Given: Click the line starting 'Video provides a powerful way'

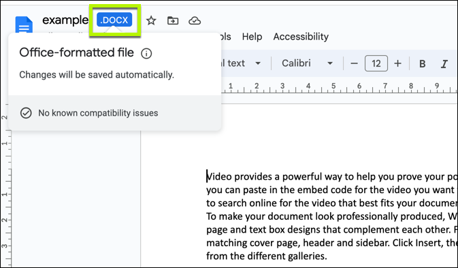Looking at the screenshot, I should click(x=332, y=177).
